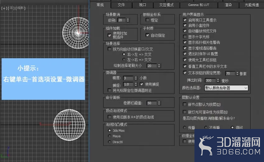Open the 颜色选择器 dropdown

coord(226,88)
